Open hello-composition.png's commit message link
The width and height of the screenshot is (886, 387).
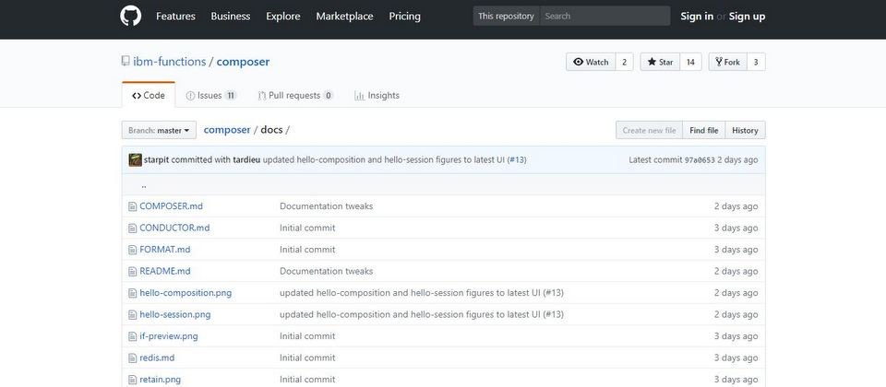422,293
